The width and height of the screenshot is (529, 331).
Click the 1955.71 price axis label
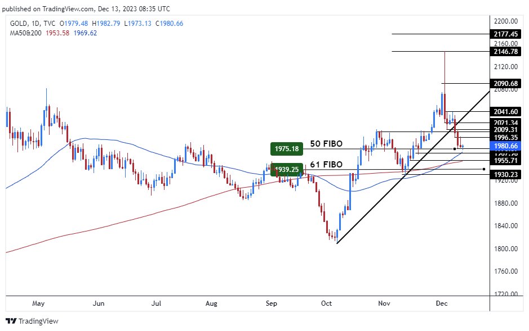pyautogui.click(x=505, y=161)
